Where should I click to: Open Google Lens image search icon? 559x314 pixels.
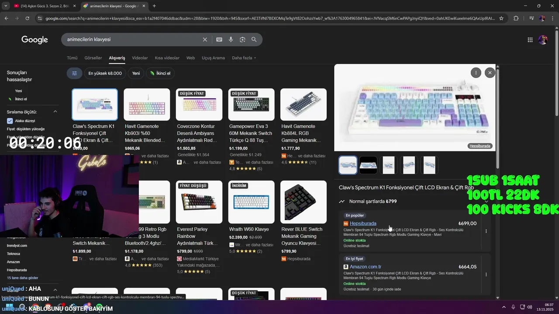pyautogui.click(x=242, y=39)
